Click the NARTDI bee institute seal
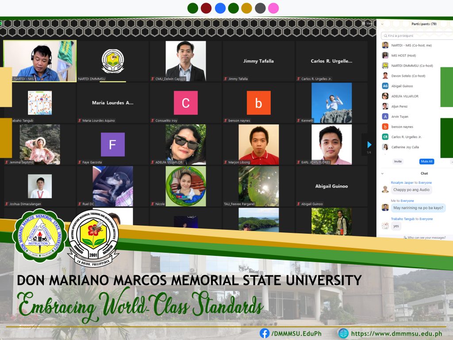The width and height of the screenshot is (453, 340). pyautogui.click(x=93, y=238)
